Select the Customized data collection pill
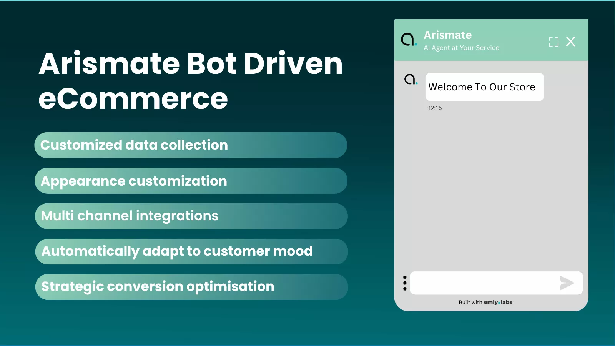The height and width of the screenshot is (346, 615). [191, 145]
